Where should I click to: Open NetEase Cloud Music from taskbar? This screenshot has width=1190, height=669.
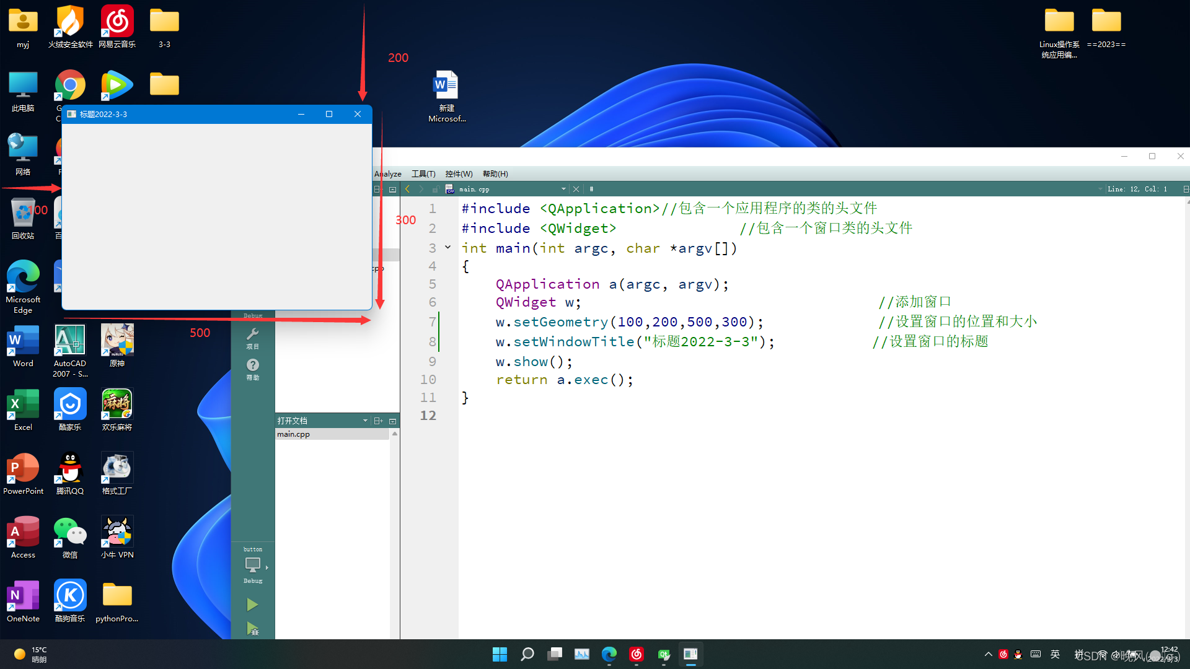click(637, 654)
